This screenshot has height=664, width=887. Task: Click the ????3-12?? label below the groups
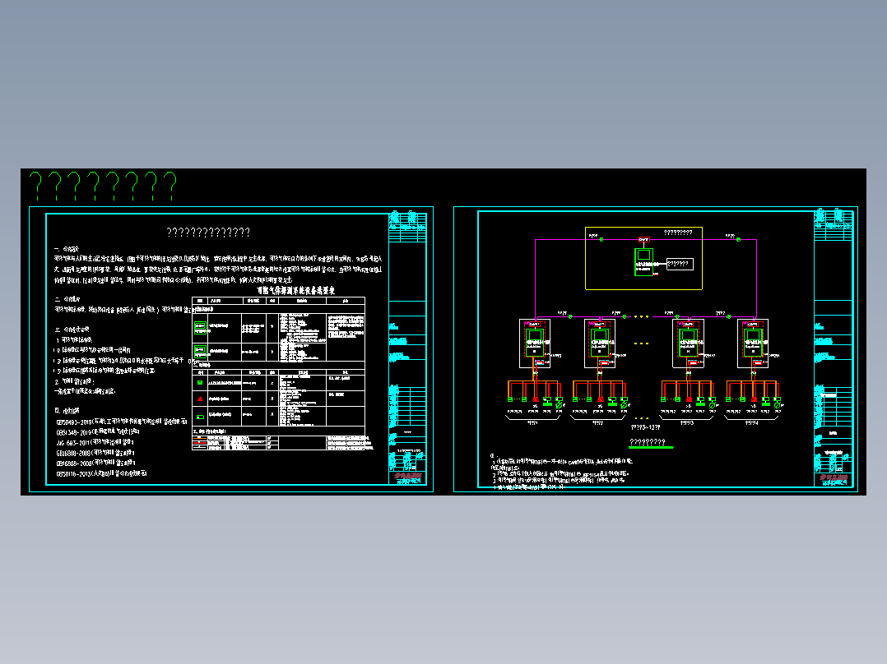(x=645, y=428)
